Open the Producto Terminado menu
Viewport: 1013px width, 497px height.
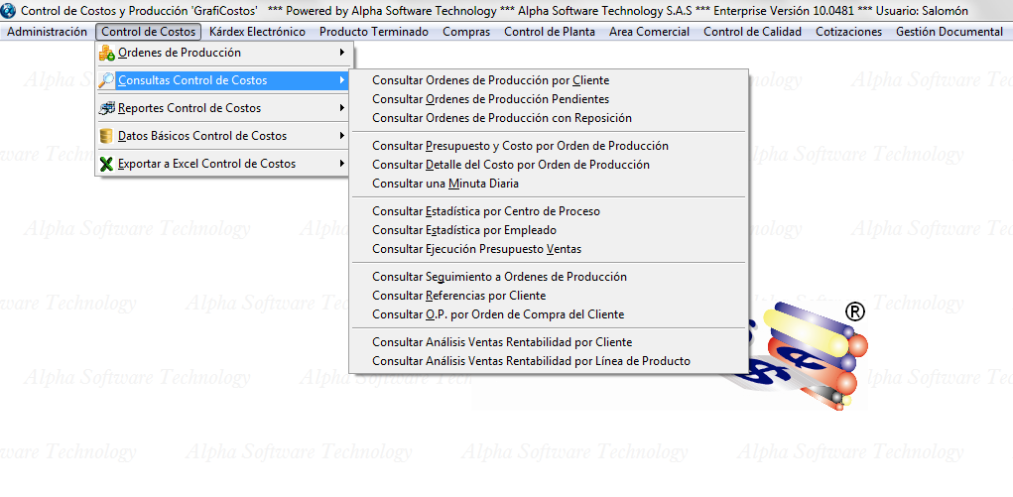click(x=374, y=32)
